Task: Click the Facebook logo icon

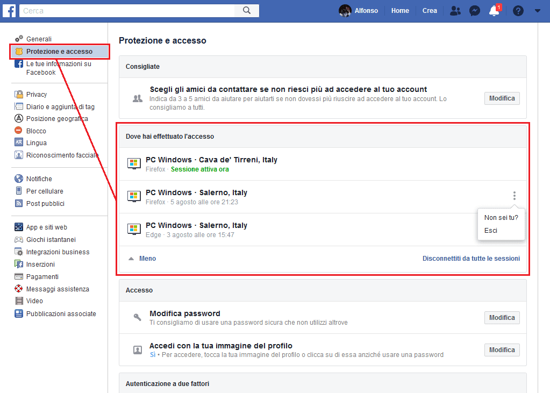Action: (10, 11)
